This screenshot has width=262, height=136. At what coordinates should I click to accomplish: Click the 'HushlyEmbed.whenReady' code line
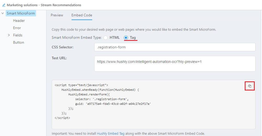click(x=100, y=90)
